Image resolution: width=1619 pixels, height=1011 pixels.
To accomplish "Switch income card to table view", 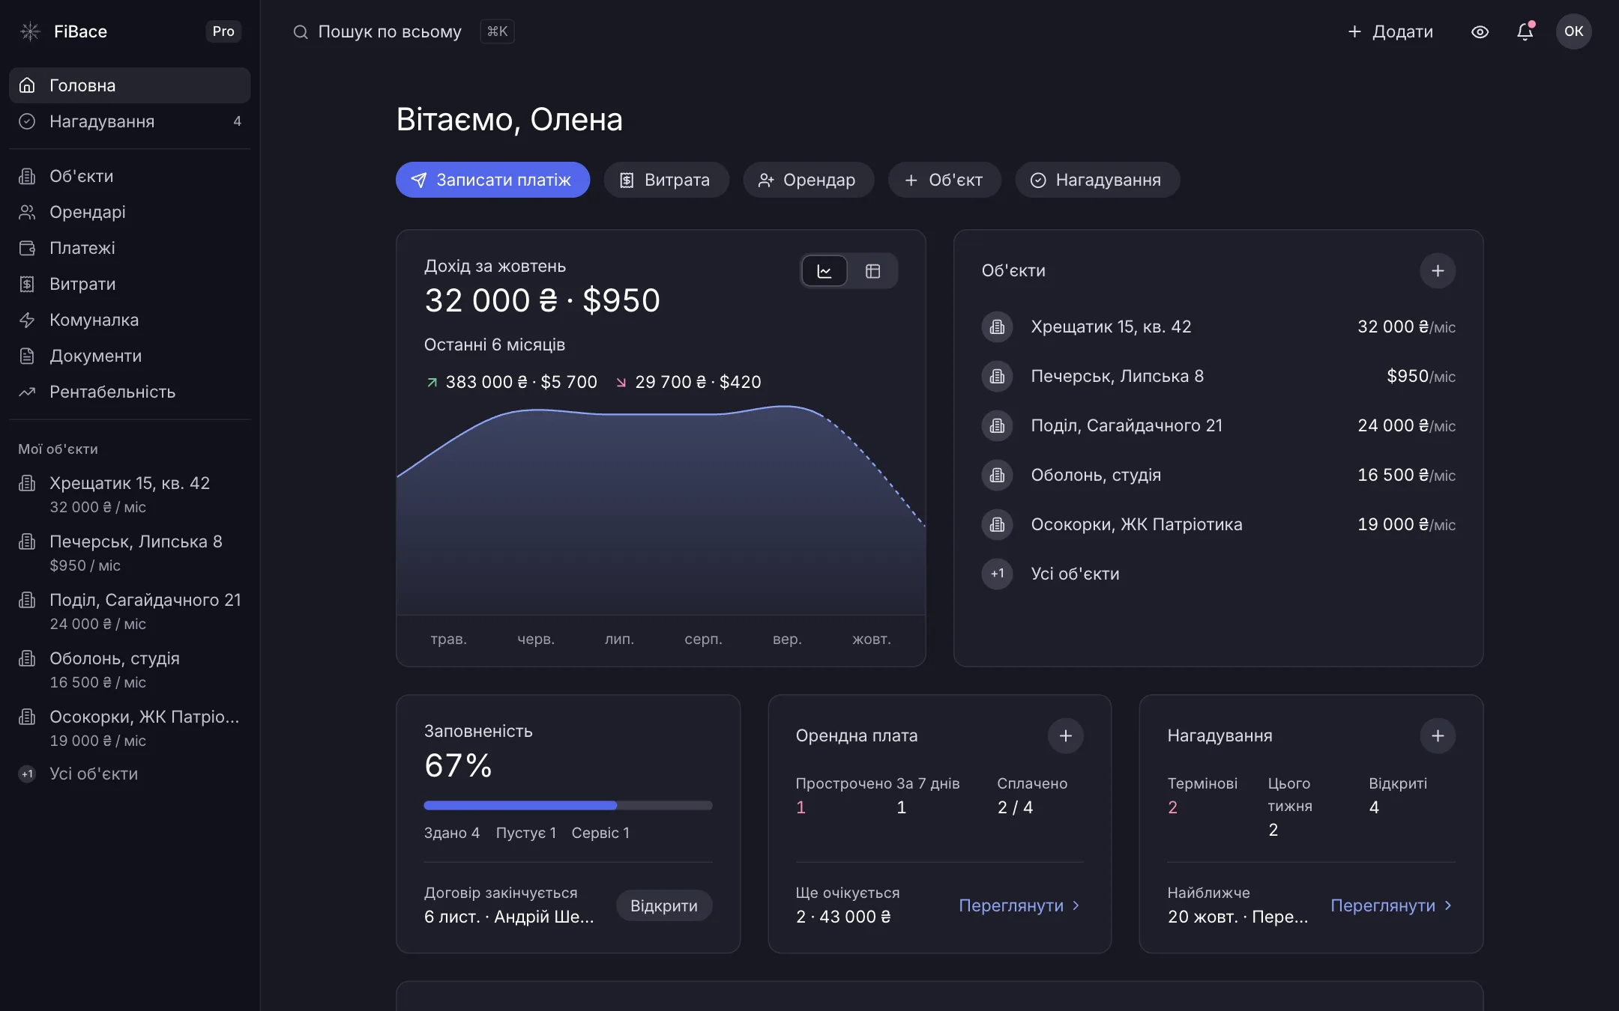I will pos(872,271).
